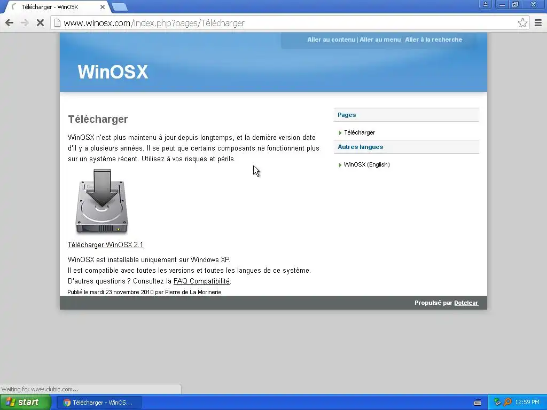Open the Chrome hamburger menu
This screenshot has width=547, height=410.
(x=538, y=23)
